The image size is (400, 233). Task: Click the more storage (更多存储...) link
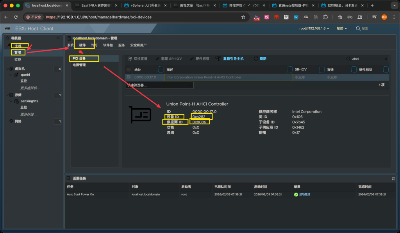coord(28,114)
